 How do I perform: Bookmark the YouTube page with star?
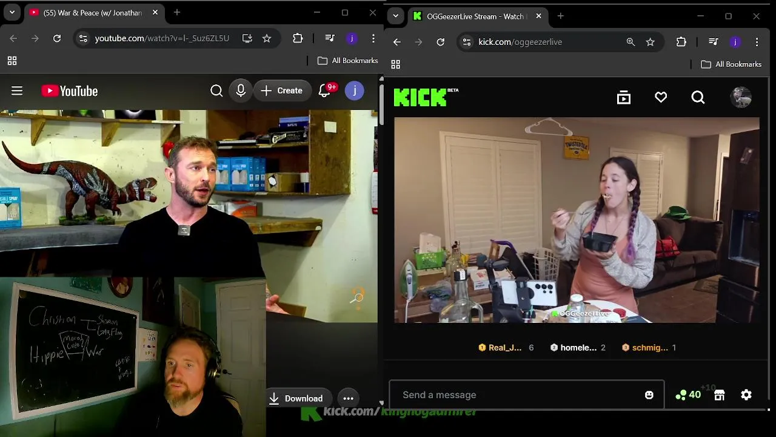pyautogui.click(x=267, y=38)
